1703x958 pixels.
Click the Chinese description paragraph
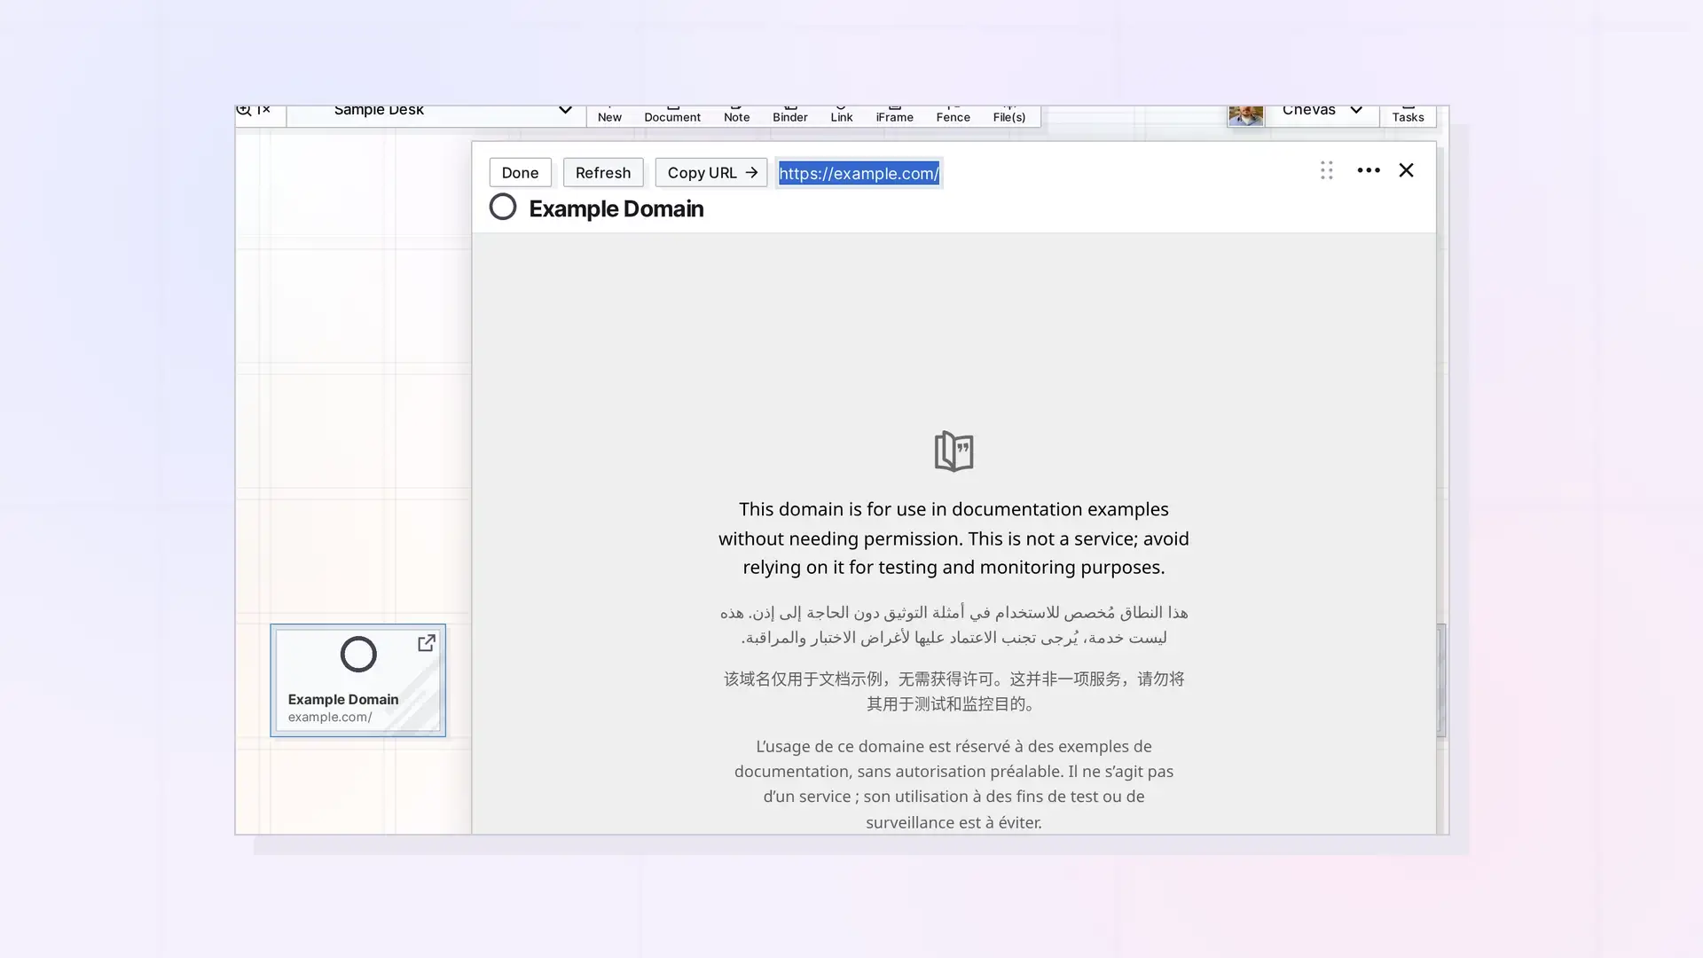pos(954,691)
